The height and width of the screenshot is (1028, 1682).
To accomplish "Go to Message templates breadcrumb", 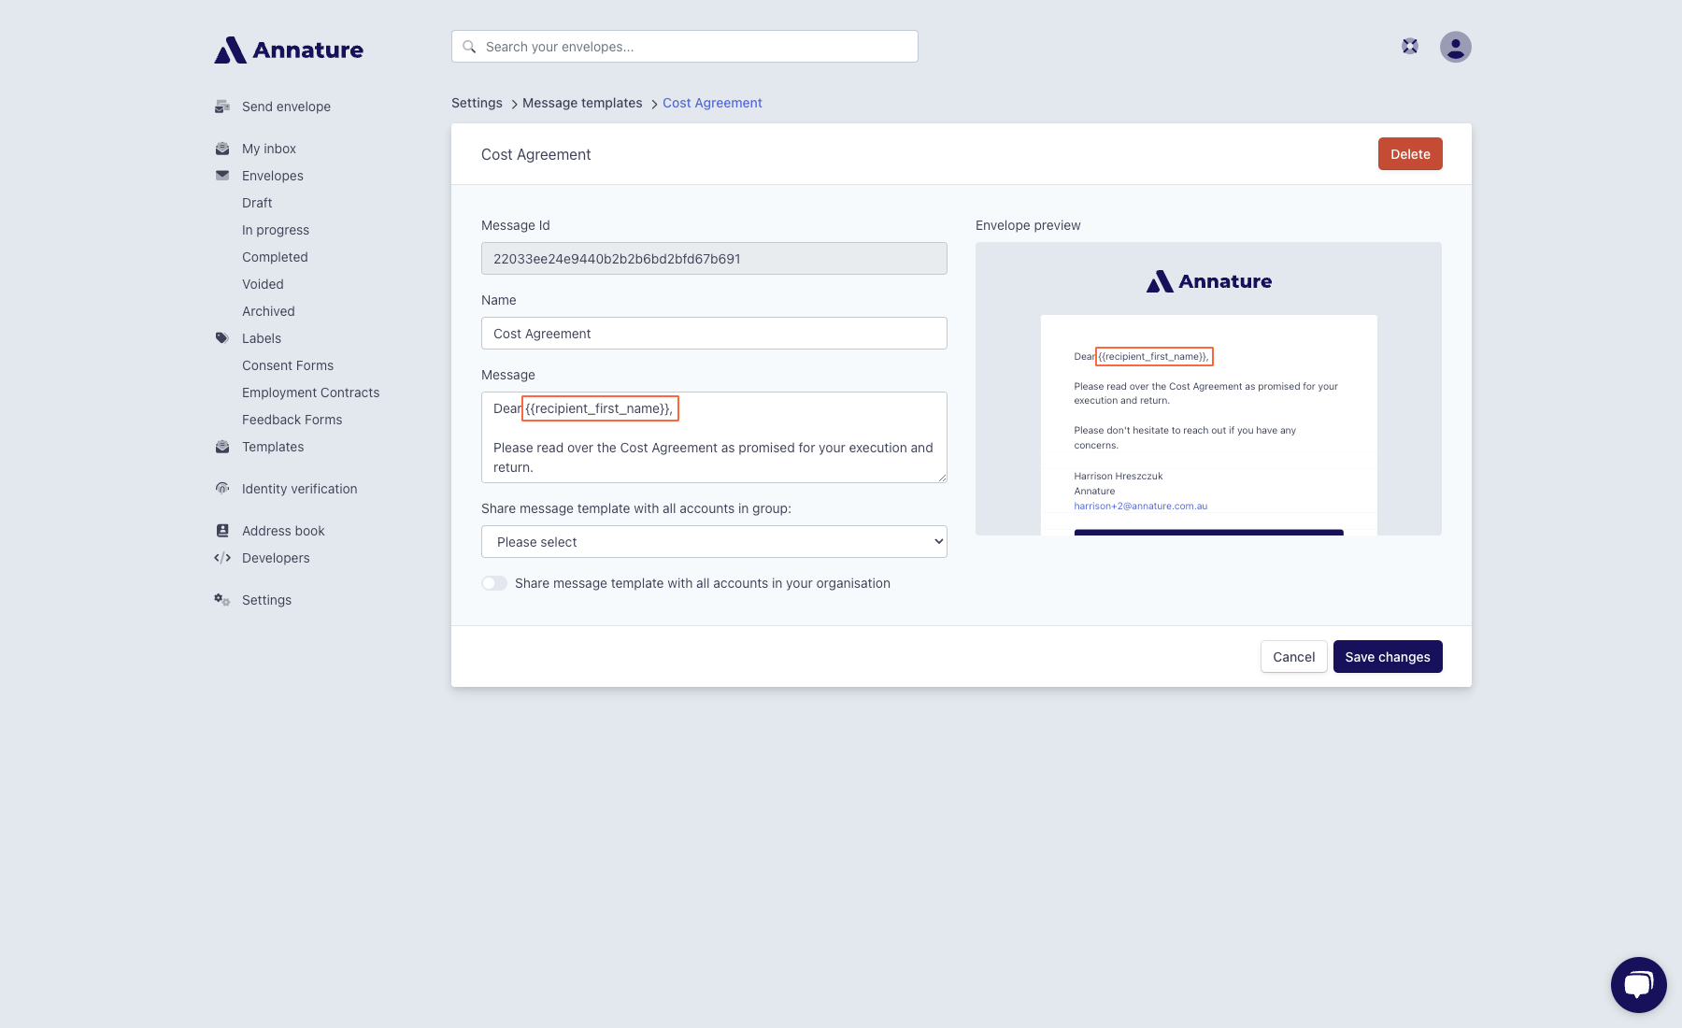I will [581, 103].
